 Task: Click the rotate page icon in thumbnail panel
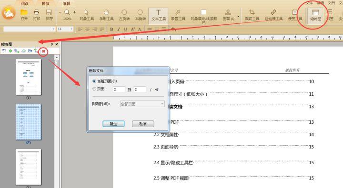[4, 51]
